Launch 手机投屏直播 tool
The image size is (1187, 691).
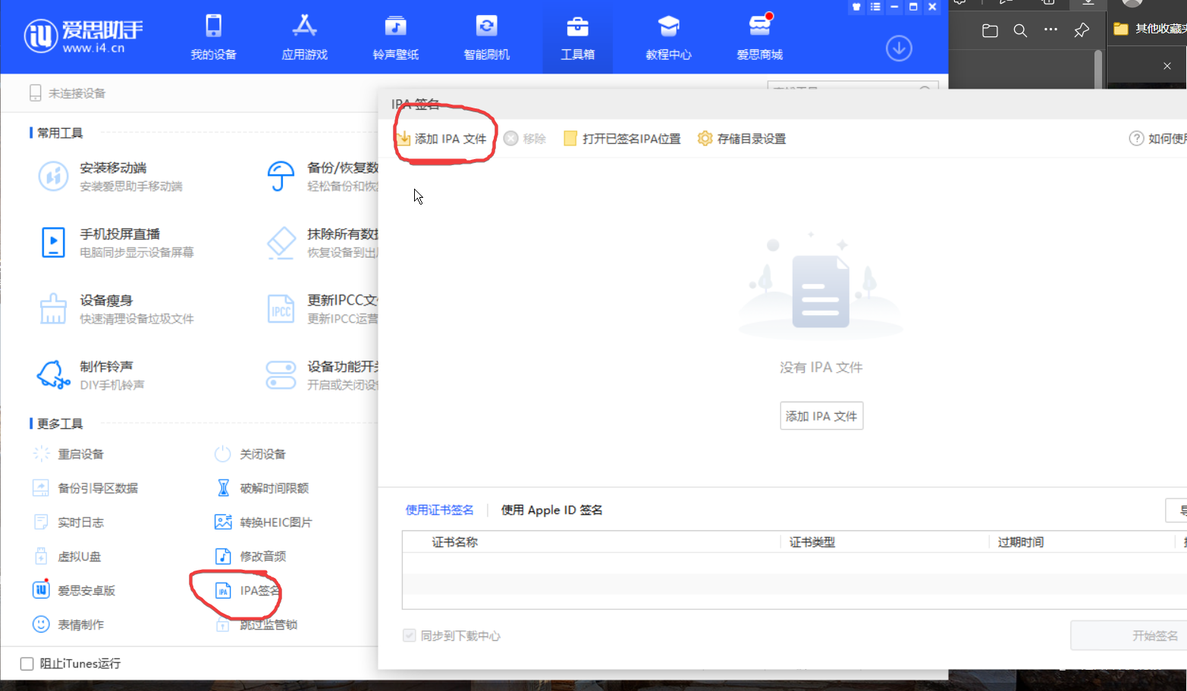pyautogui.click(x=117, y=242)
